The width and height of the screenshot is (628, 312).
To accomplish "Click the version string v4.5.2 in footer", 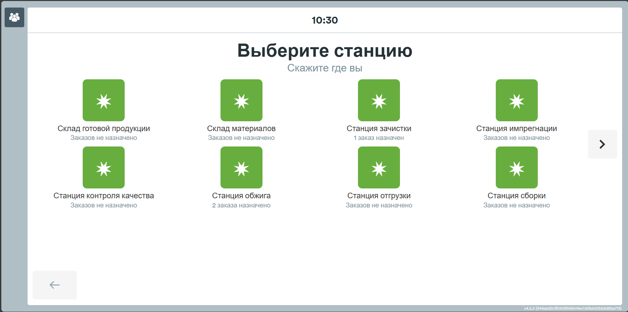I will point(573,308).
